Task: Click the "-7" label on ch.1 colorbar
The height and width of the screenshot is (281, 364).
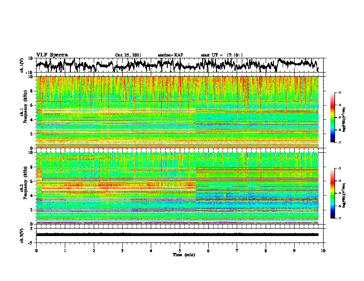Action: coord(339,142)
